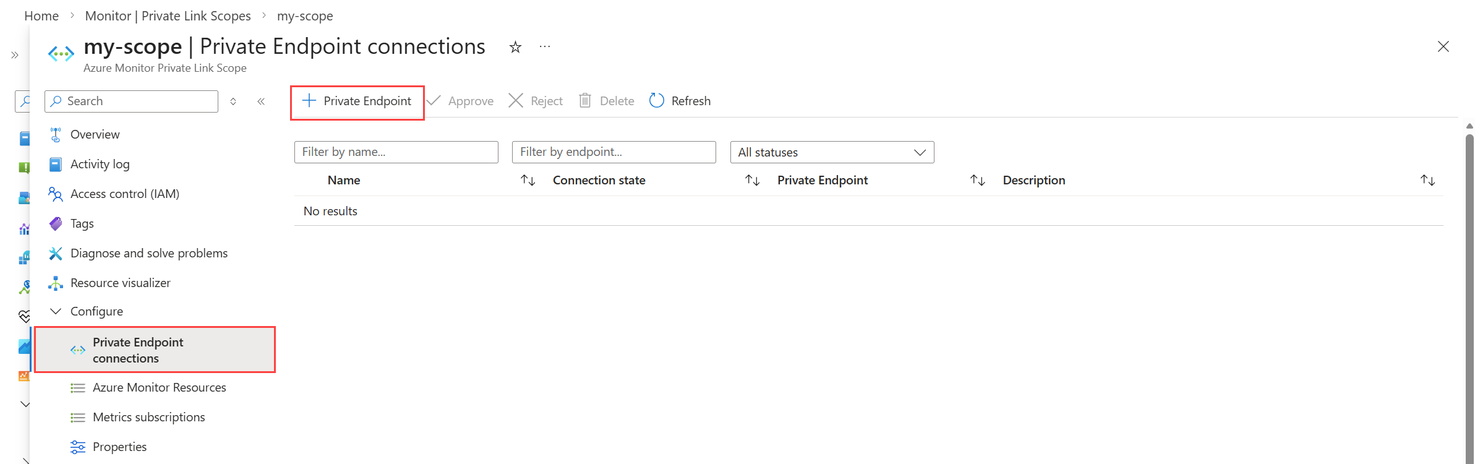Click the Reject toolbar button
Image resolution: width=1475 pixels, height=464 pixels.
536,101
